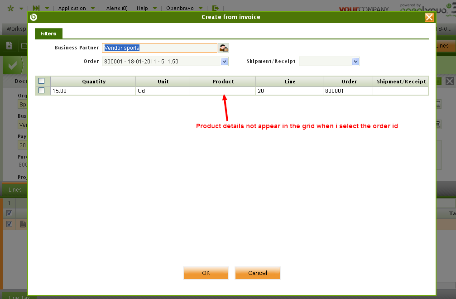Open the Business Partner selector icon
Viewport: 456px width, 299px height.
(224, 48)
